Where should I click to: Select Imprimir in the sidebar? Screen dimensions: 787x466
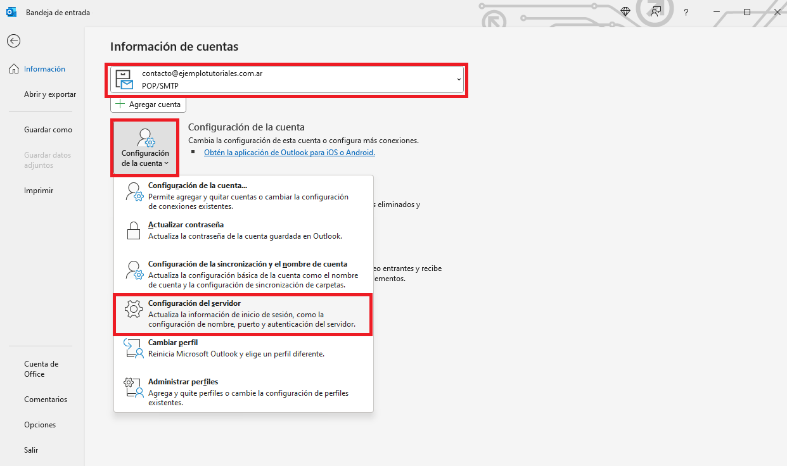click(39, 191)
